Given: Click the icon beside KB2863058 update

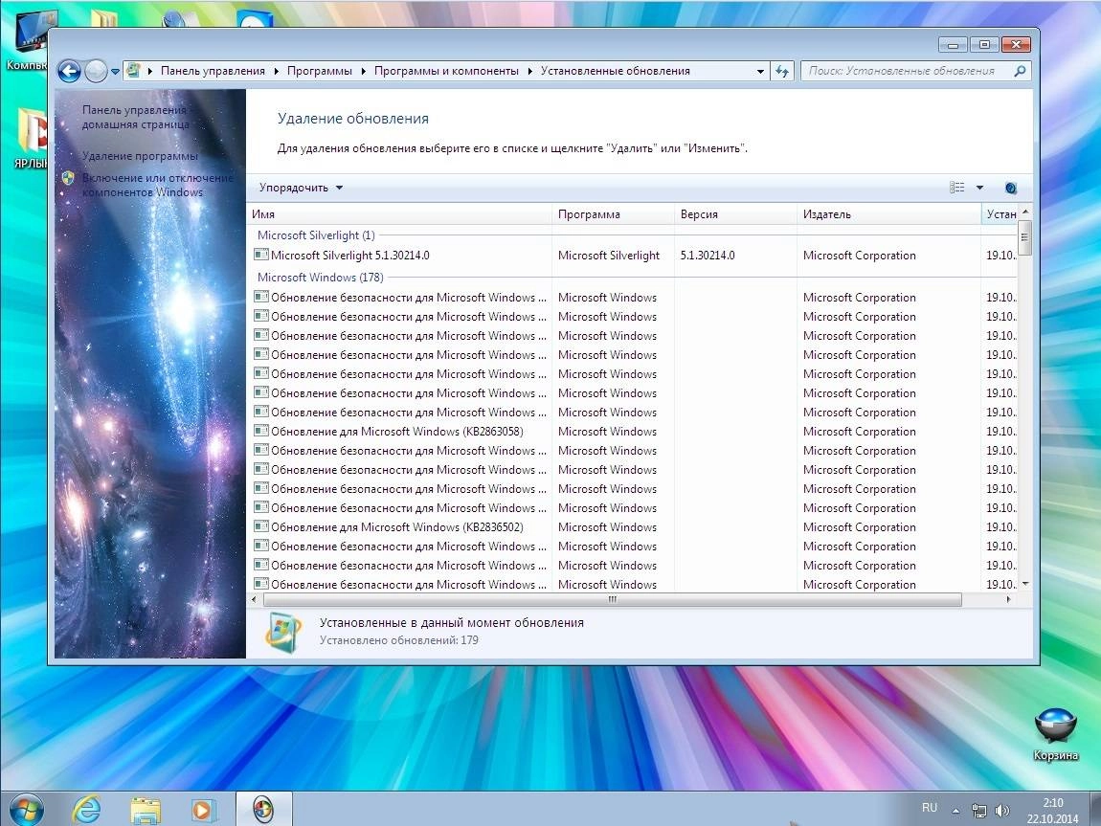Looking at the screenshot, I should (x=261, y=431).
